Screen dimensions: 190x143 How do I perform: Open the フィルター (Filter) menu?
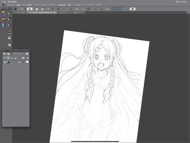[x=78, y=5]
